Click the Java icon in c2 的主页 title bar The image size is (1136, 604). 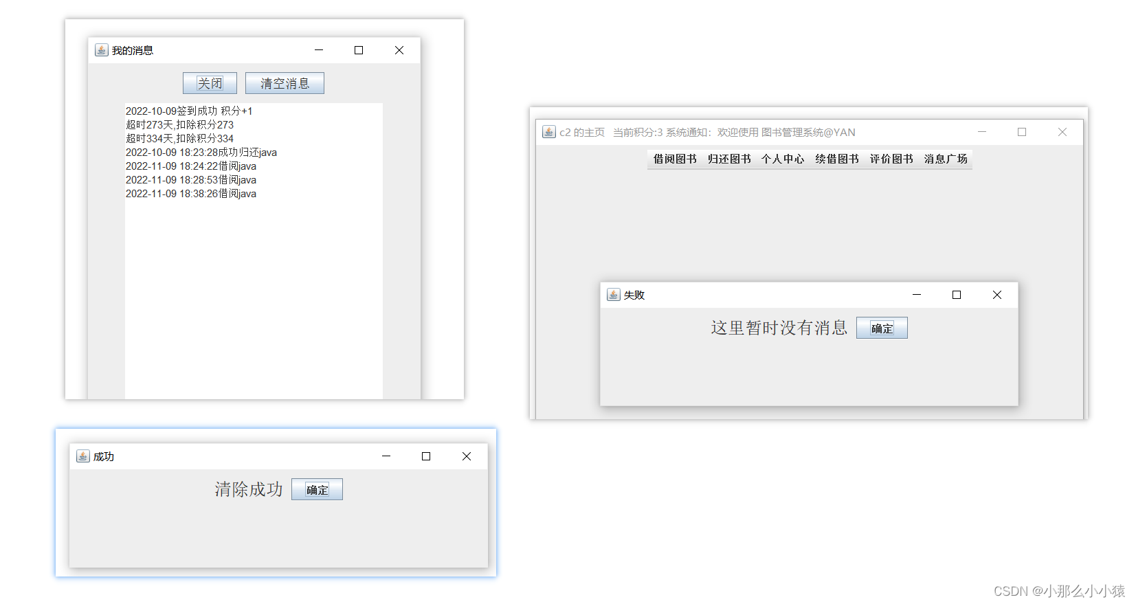[x=549, y=132]
